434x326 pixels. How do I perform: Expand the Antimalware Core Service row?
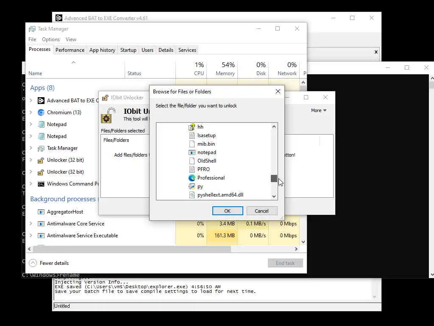tap(31, 223)
